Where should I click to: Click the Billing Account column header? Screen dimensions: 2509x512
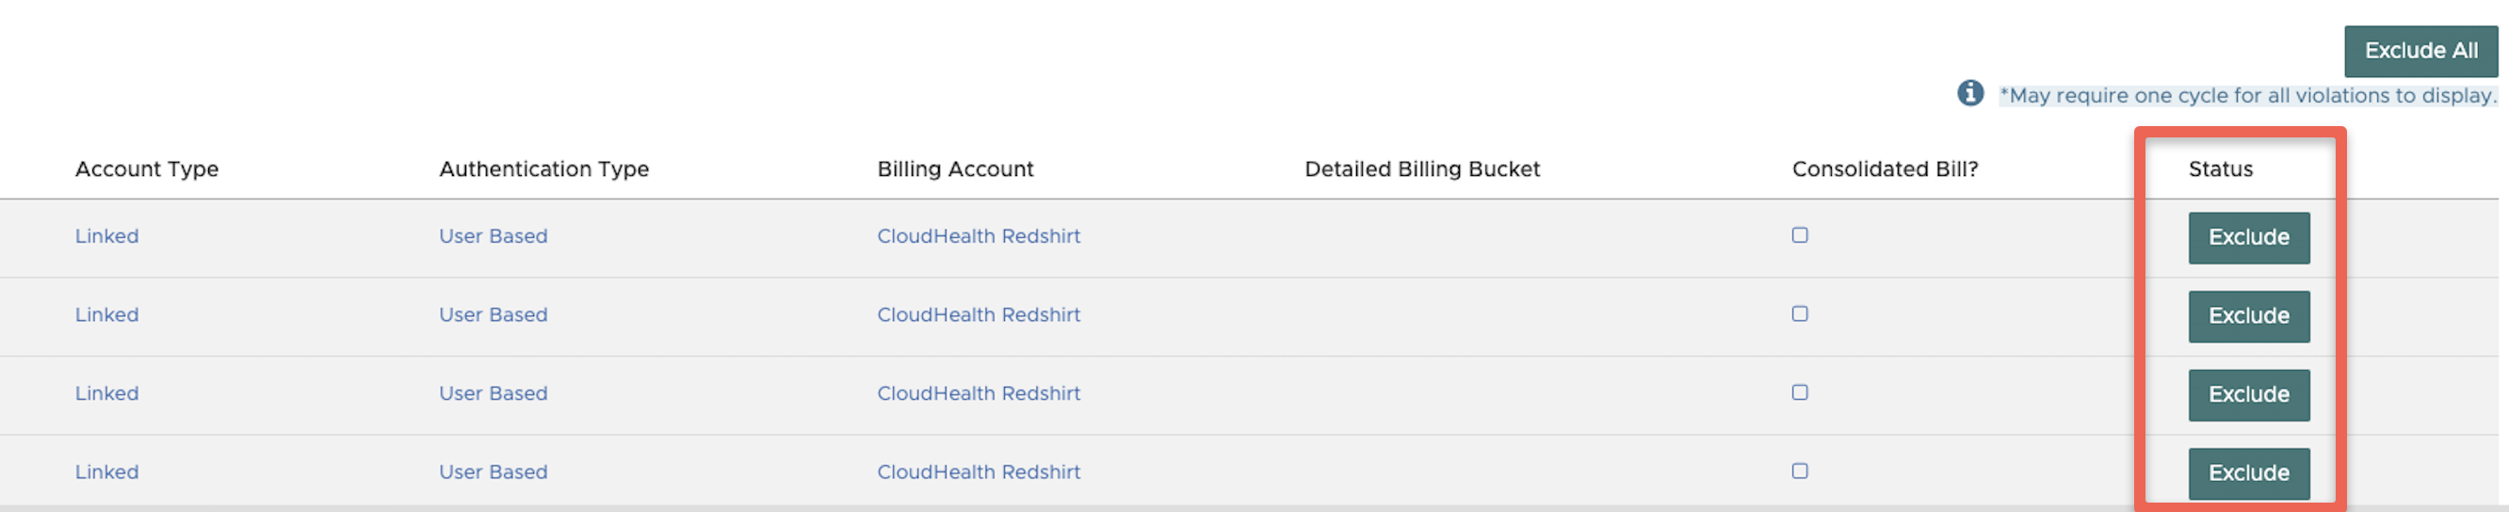click(x=954, y=169)
